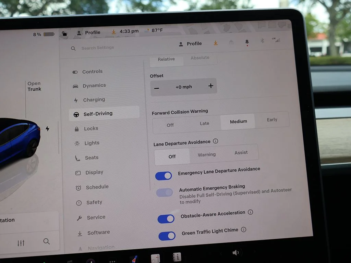Viewport: 351px width, 263px height.
Task: Tap the equalizer sliders icon
Action: [x=21, y=243]
